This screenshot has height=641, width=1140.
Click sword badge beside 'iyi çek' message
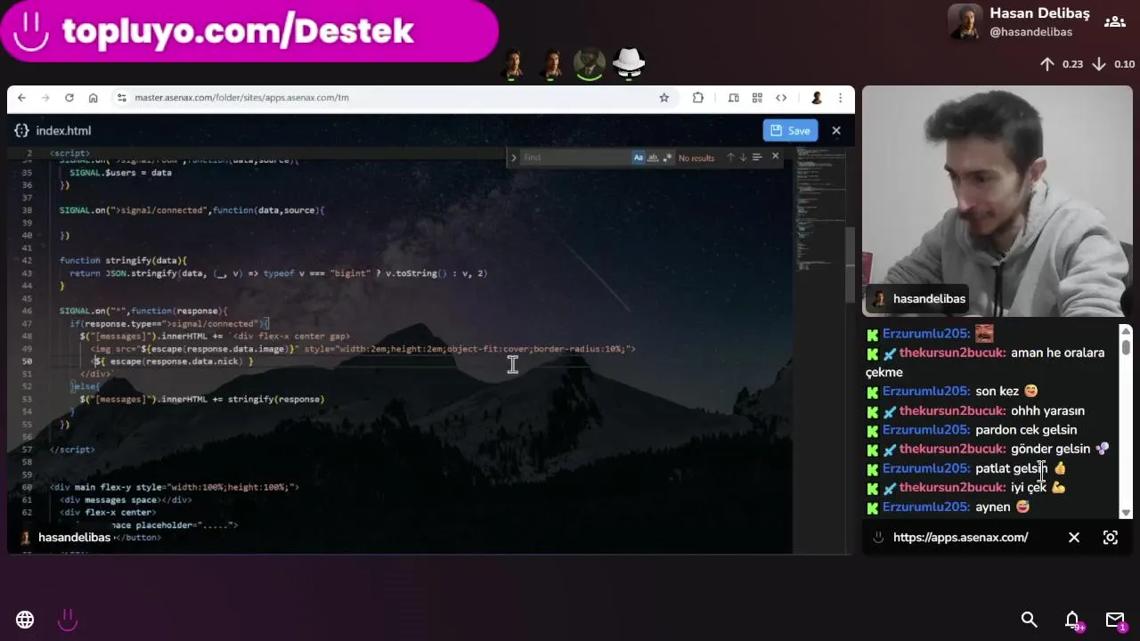[x=889, y=488]
